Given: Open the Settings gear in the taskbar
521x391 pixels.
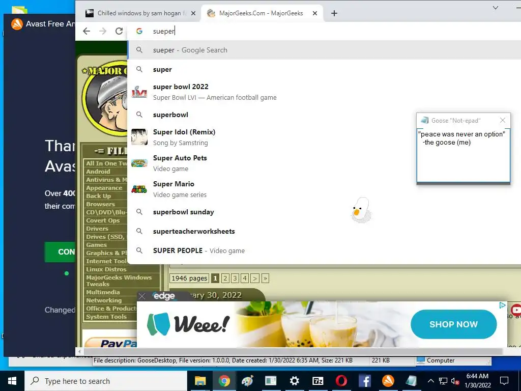Looking at the screenshot, I should (294, 381).
